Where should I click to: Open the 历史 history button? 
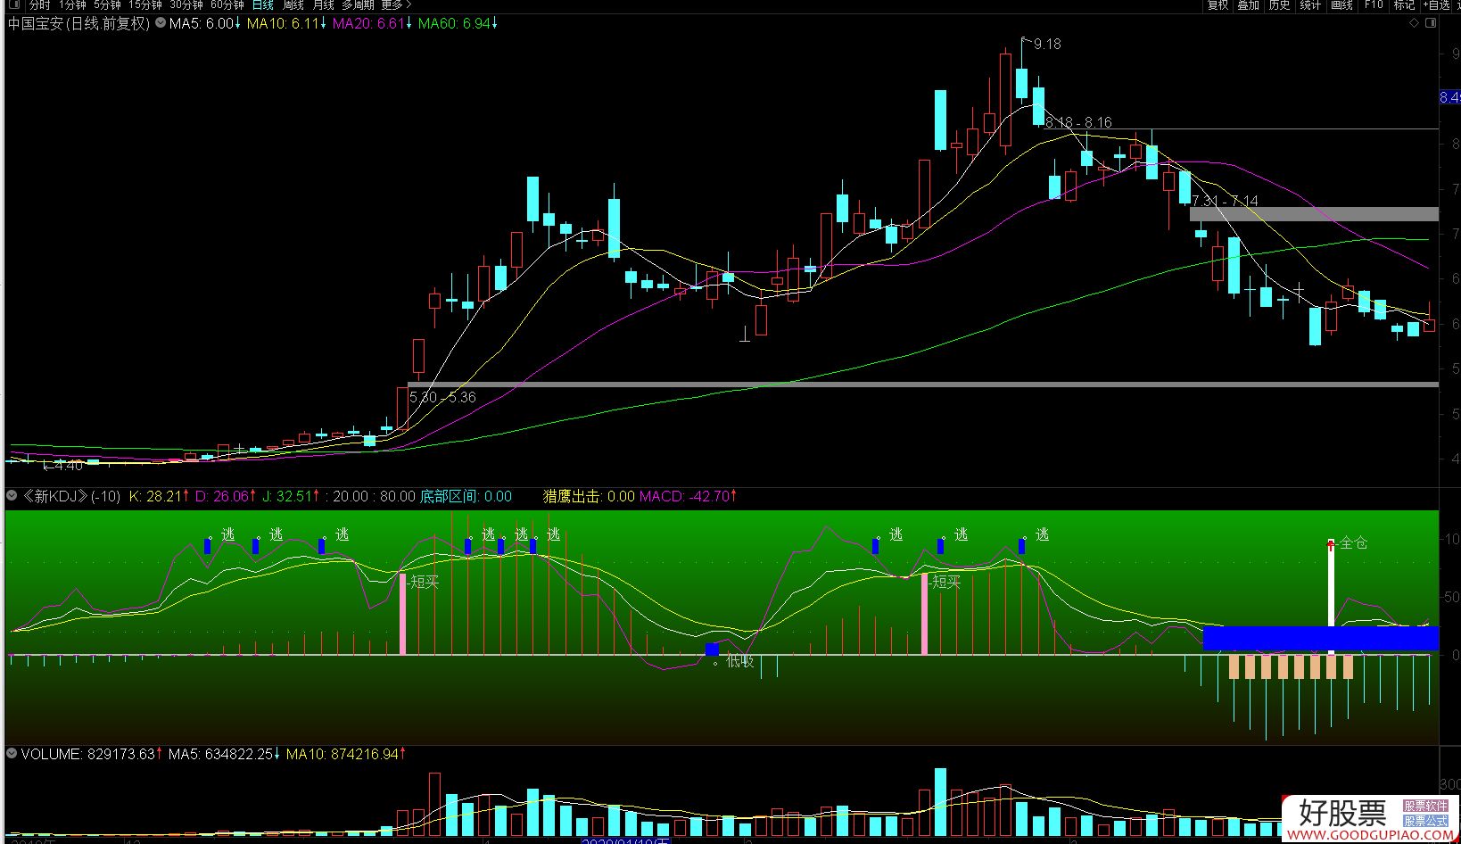tap(1279, 4)
